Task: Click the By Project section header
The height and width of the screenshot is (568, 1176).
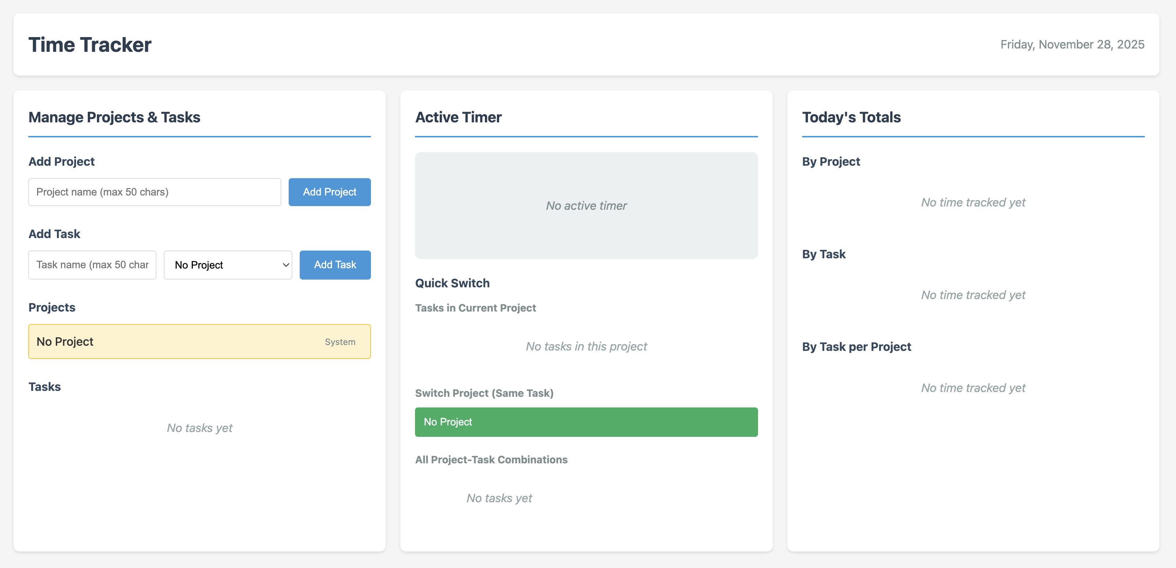Action: [x=830, y=161]
